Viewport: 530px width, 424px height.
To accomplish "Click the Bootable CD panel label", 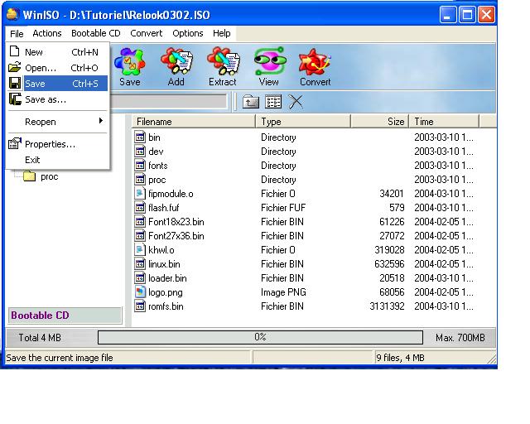I will (x=65, y=316).
